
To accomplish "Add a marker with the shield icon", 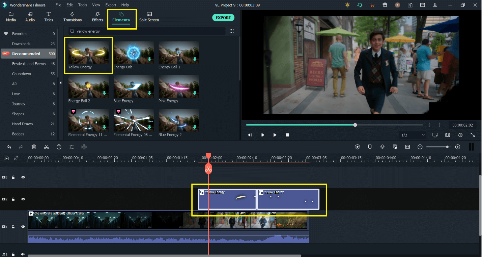I will (x=370, y=147).
